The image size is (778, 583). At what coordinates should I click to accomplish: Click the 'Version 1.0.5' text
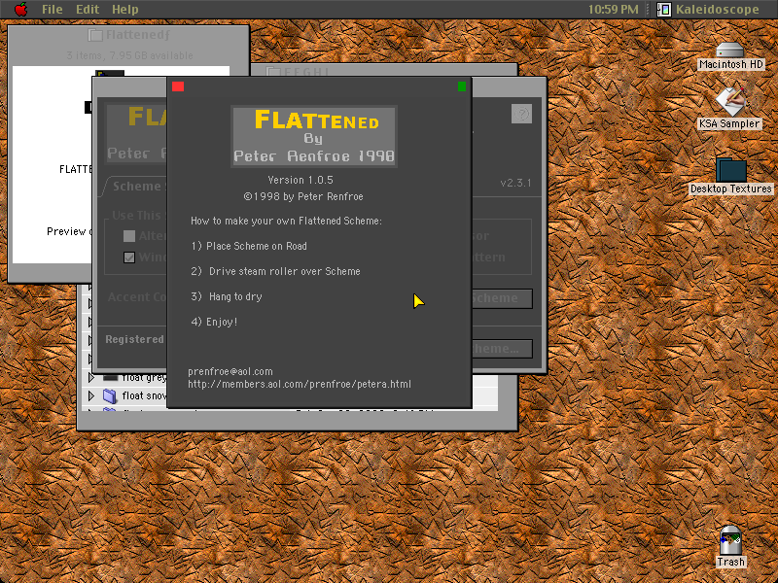point(301,180)
